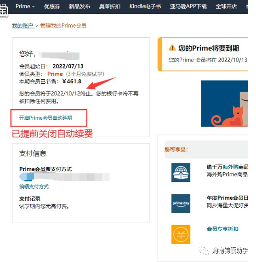The height and width of the screenshot is (262, 256).
Task: Click the 海外购 link in benefits
Action: [x=230, y=167]
